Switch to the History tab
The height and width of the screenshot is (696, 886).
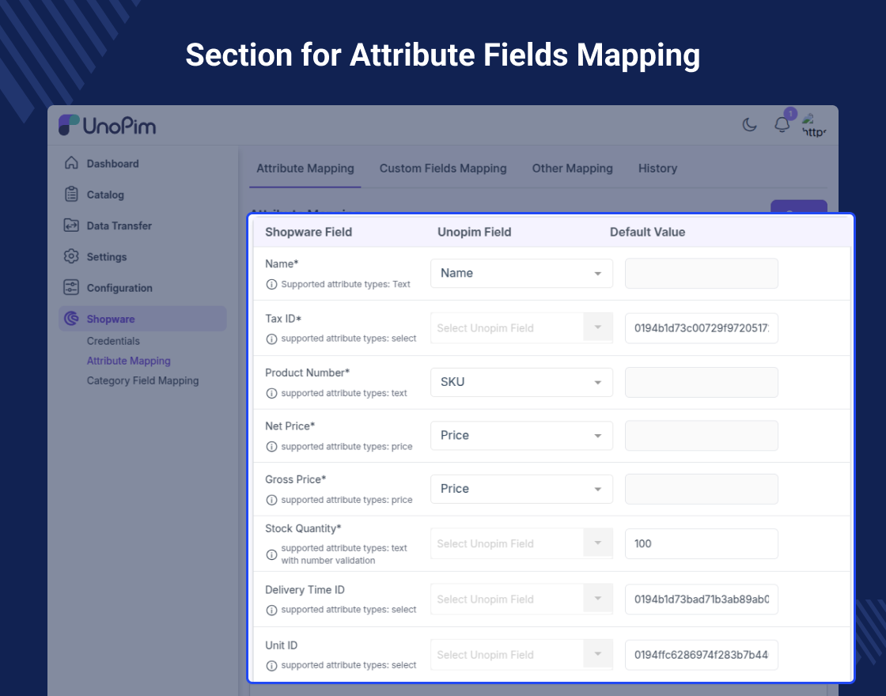657,168
